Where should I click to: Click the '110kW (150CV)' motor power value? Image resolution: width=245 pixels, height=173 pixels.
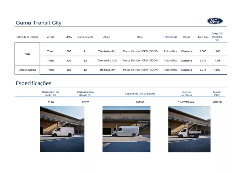click(x=187, y=102)
